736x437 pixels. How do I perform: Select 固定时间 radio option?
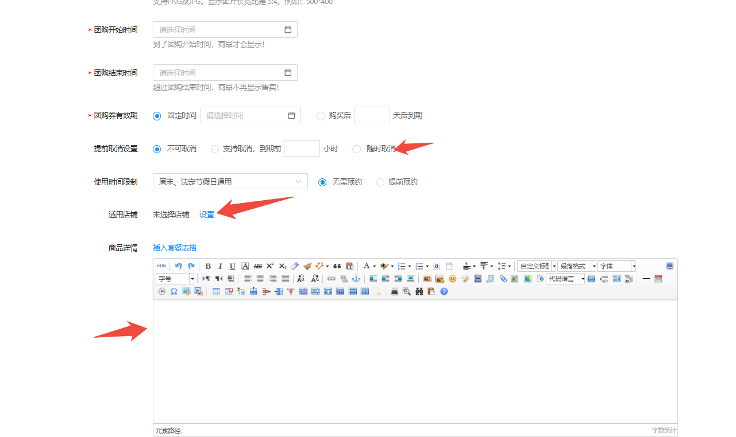(x=157, y=116)
